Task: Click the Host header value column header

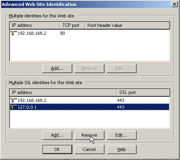Action: [127, 25]
